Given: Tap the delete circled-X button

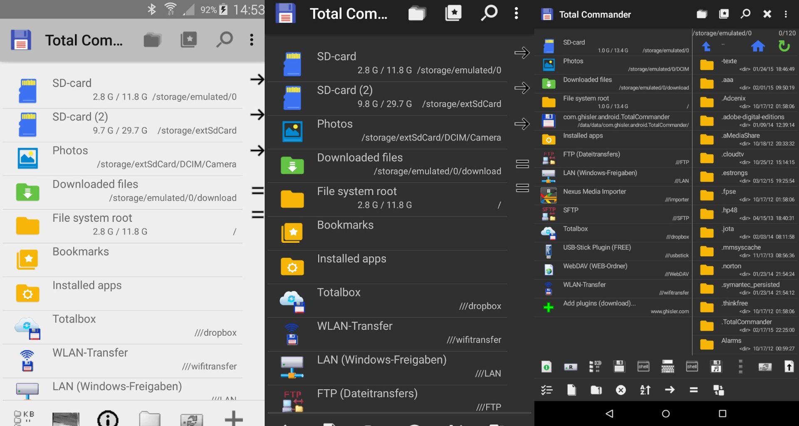Looking at the screenshot, I should coord(621,390).
